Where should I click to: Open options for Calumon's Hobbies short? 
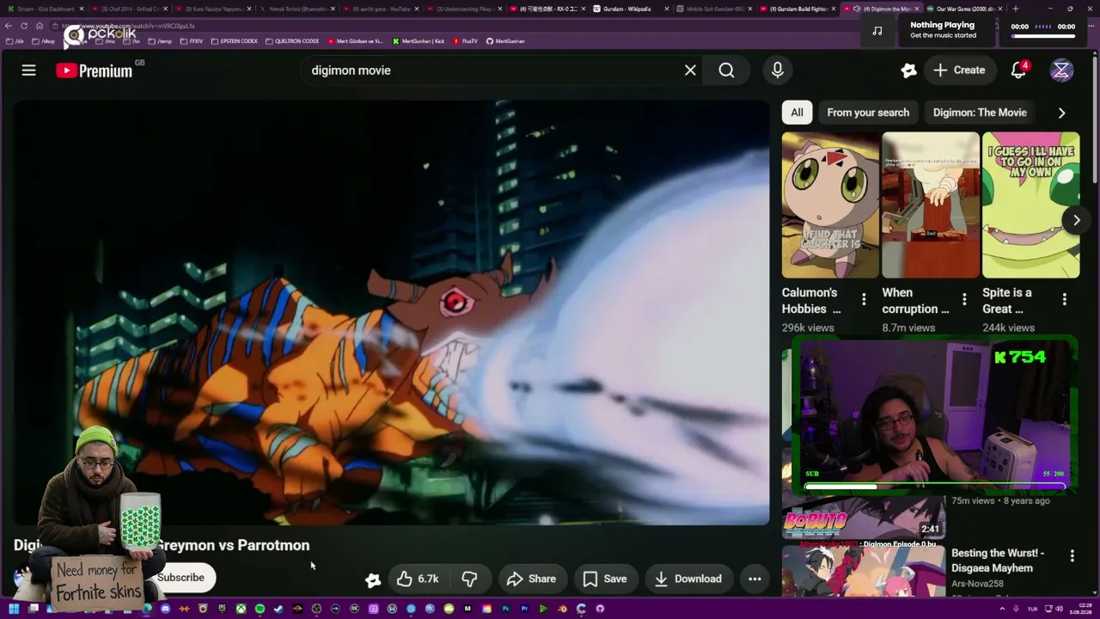coord(864,299)
